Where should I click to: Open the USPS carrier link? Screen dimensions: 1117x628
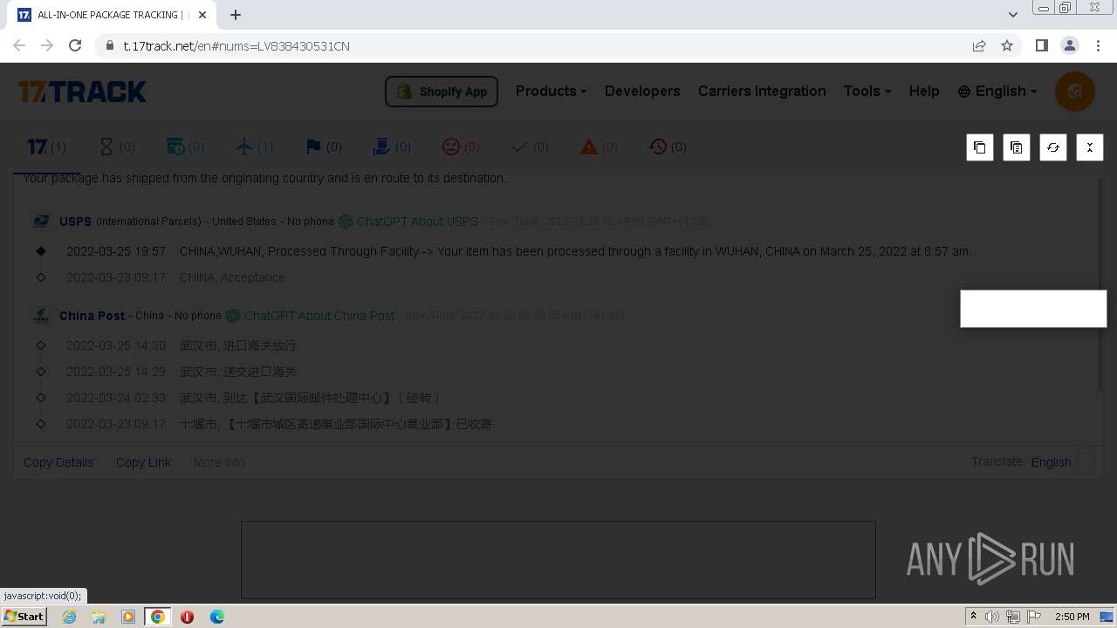coord(75,222)
